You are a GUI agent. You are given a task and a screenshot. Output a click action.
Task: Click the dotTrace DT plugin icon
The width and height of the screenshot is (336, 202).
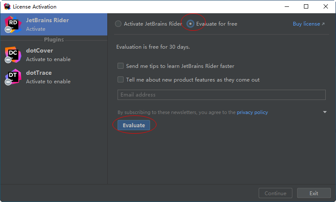13,77
